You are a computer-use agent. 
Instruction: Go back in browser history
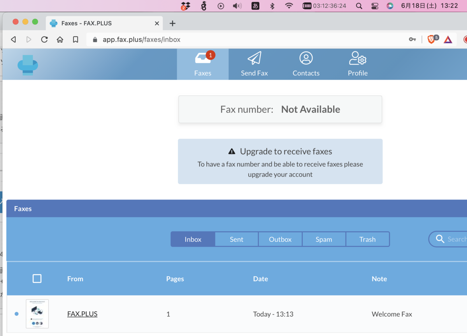pyautogui.click(x=14, y=39)
